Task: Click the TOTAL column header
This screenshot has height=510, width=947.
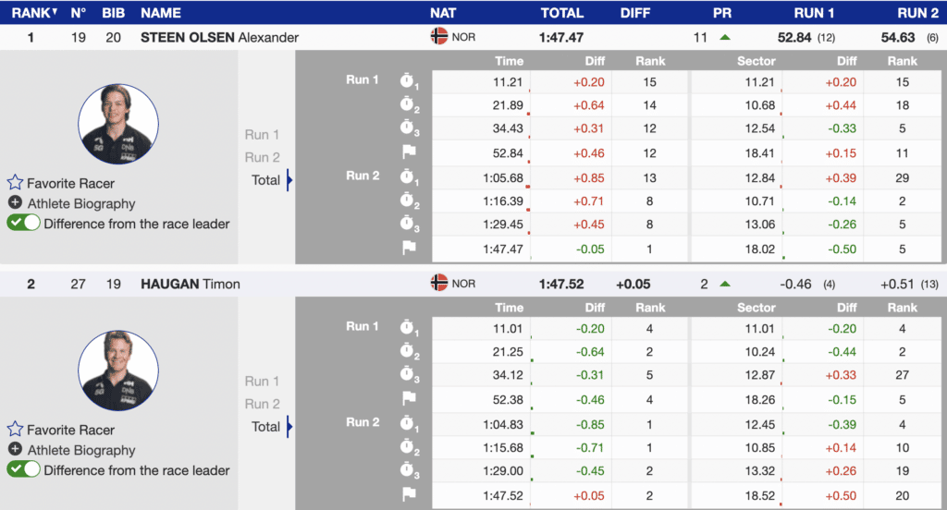Action: tap(561, 13)
